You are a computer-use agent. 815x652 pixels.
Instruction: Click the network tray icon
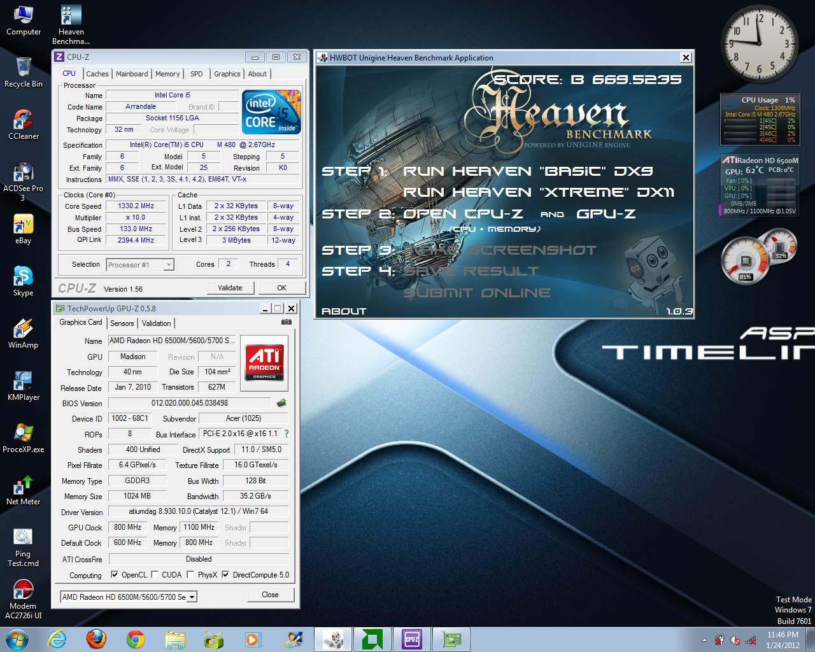pyautogui.click(x=750, y=640)
